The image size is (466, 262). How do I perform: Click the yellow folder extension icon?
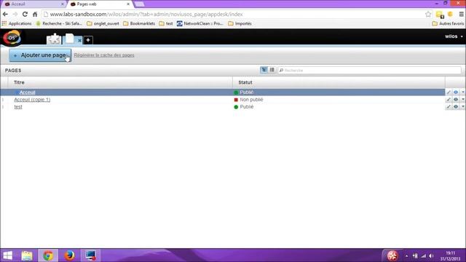[440, 15]
